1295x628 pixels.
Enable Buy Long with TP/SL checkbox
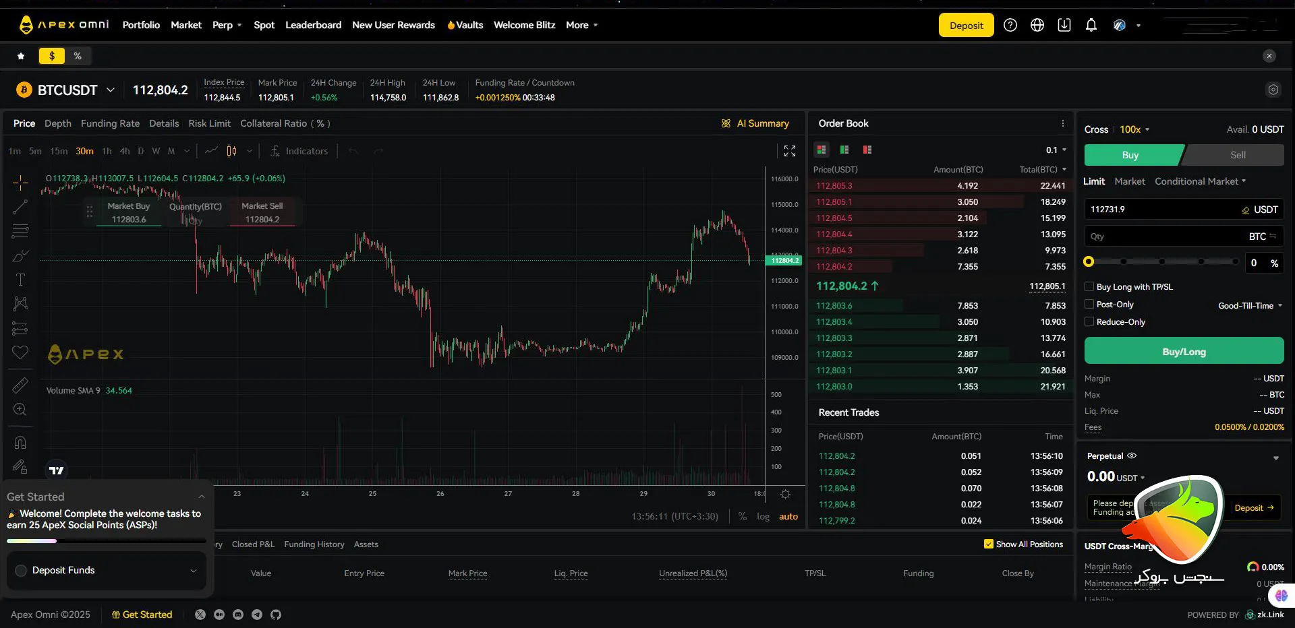coord(1089,287)
